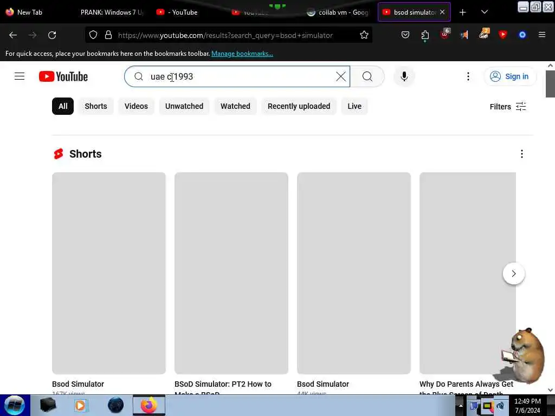555x416 pixels.
Task: View site security lock info
Action: coord(108,35)
